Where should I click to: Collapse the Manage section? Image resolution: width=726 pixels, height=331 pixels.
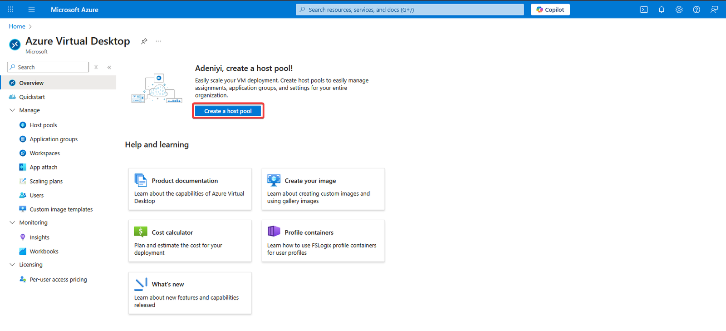click(x=12, y=110)
